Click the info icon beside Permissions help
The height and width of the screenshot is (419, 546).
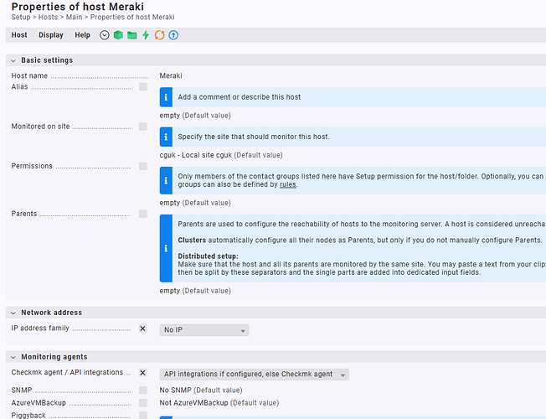tap(166, 179)
